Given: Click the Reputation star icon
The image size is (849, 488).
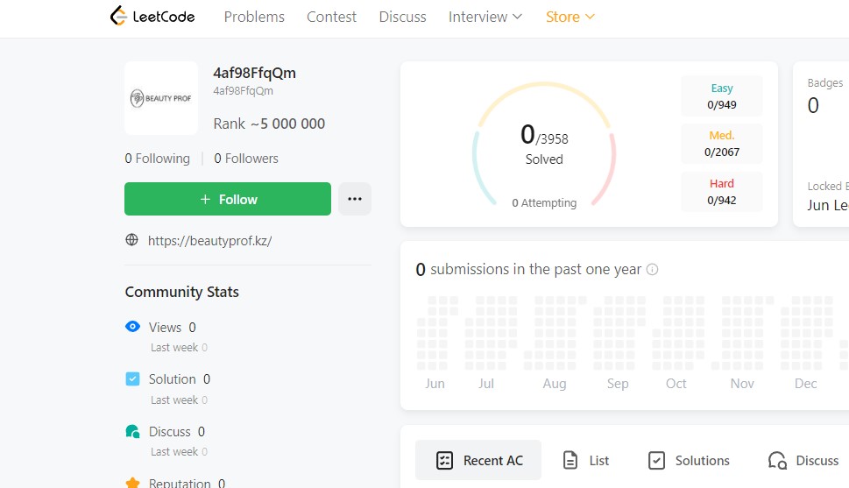Looking at the screenshot, I should coord(132,483).
